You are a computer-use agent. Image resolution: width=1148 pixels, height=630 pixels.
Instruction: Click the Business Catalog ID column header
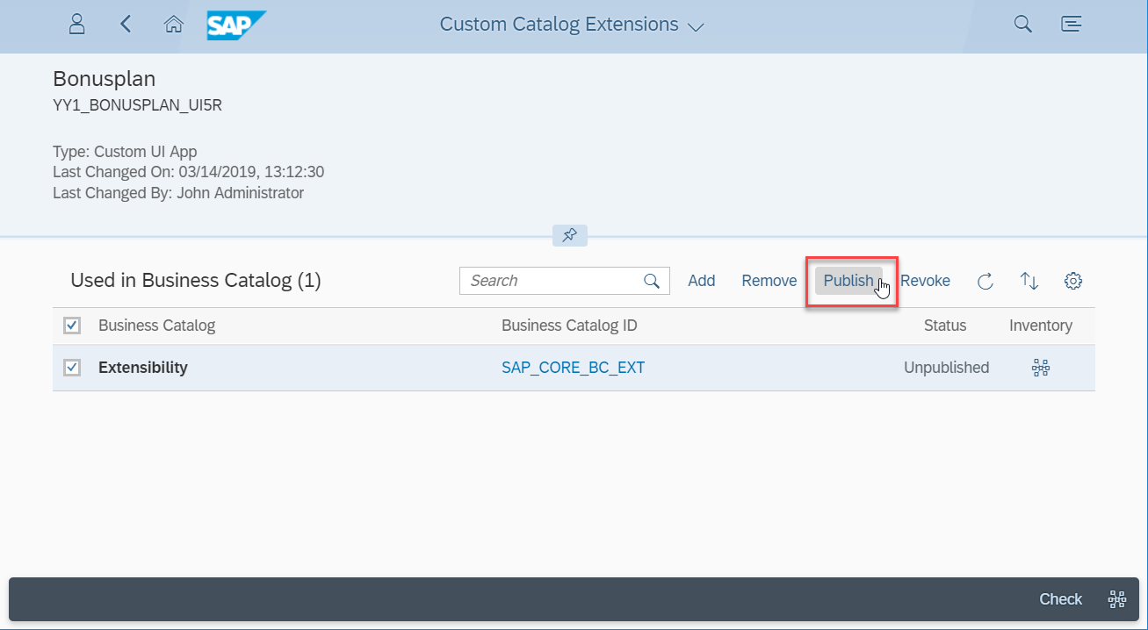pyautogui.click(x=569, y=326)
